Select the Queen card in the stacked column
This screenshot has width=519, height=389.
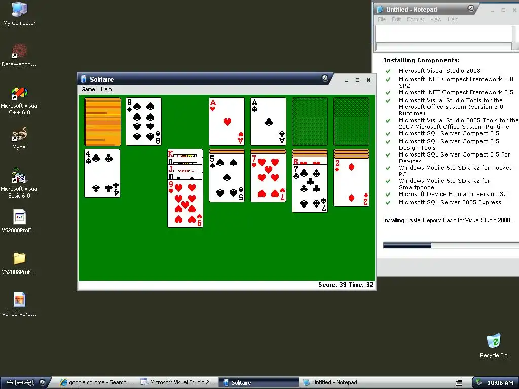point(186,161)
